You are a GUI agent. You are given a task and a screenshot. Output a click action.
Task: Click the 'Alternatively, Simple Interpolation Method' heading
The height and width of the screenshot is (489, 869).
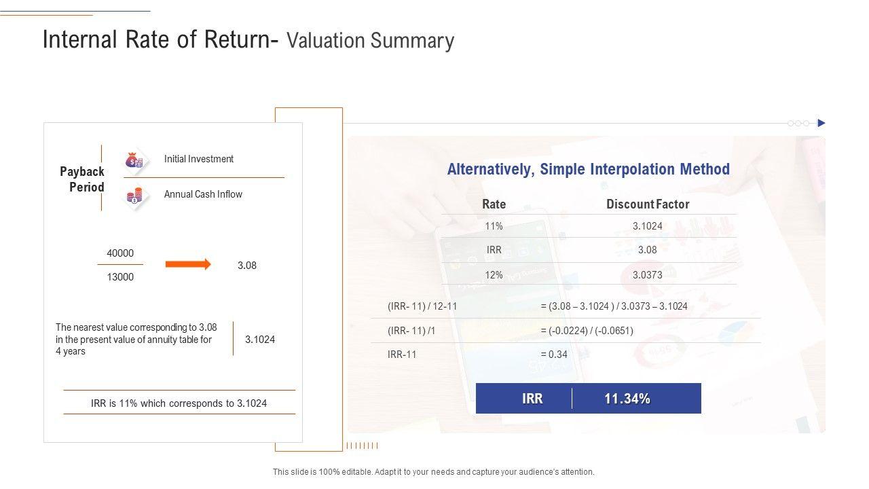[x=588, y=169]
